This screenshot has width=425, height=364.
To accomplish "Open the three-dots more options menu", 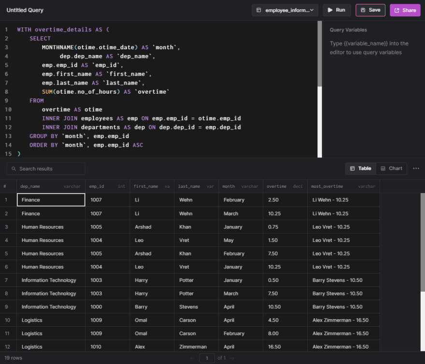I will click(x=416, y=168).
